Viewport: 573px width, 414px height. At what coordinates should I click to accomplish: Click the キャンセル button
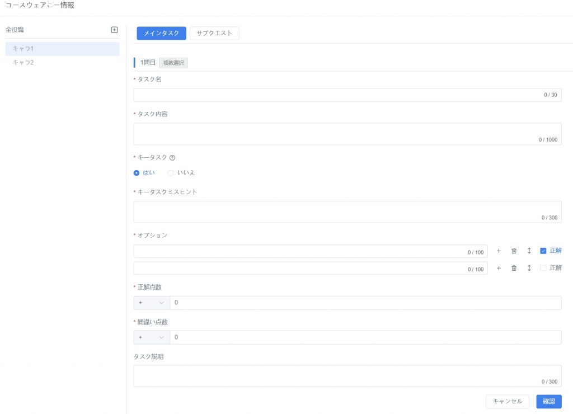coord(507,402)
